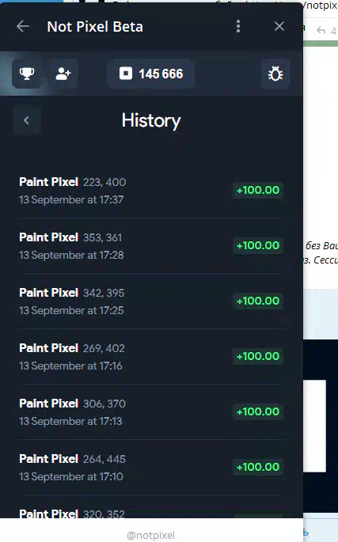Go back using the header arrow

click(x=23, y=26)
